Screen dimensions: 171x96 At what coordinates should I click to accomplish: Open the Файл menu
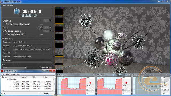pyautogui.click(x=4, y=5)
